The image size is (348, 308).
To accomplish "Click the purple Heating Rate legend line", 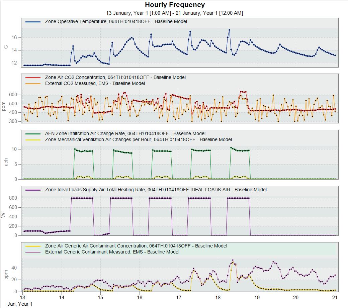I will (33, 190).
